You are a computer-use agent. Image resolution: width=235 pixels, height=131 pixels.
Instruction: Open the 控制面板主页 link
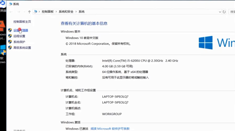22,22
